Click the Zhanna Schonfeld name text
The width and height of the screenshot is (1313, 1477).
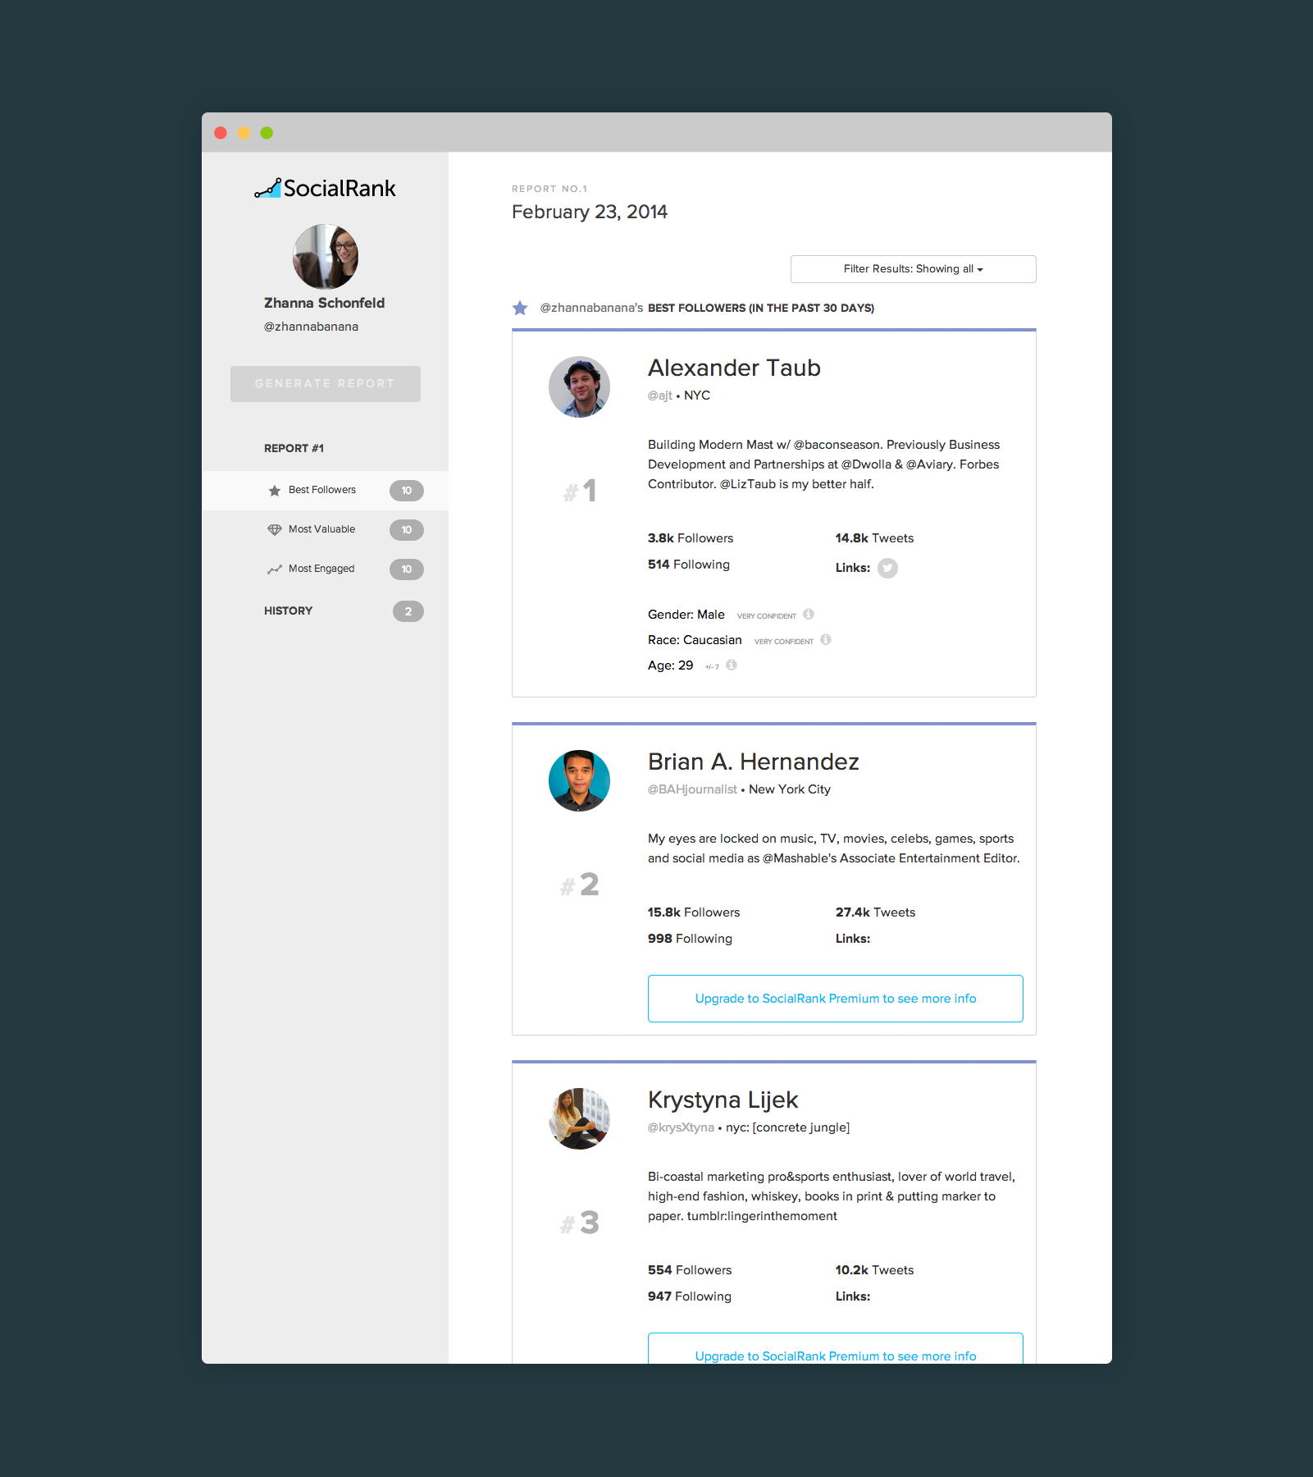(x=325, y=303)
